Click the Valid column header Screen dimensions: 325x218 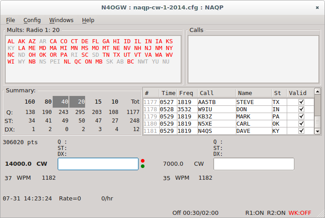pyautogui.click(x=300, y=93)
